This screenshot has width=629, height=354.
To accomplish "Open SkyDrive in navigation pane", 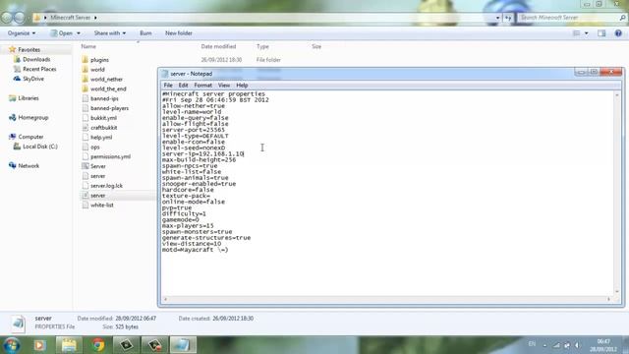I will click(33, 79).
